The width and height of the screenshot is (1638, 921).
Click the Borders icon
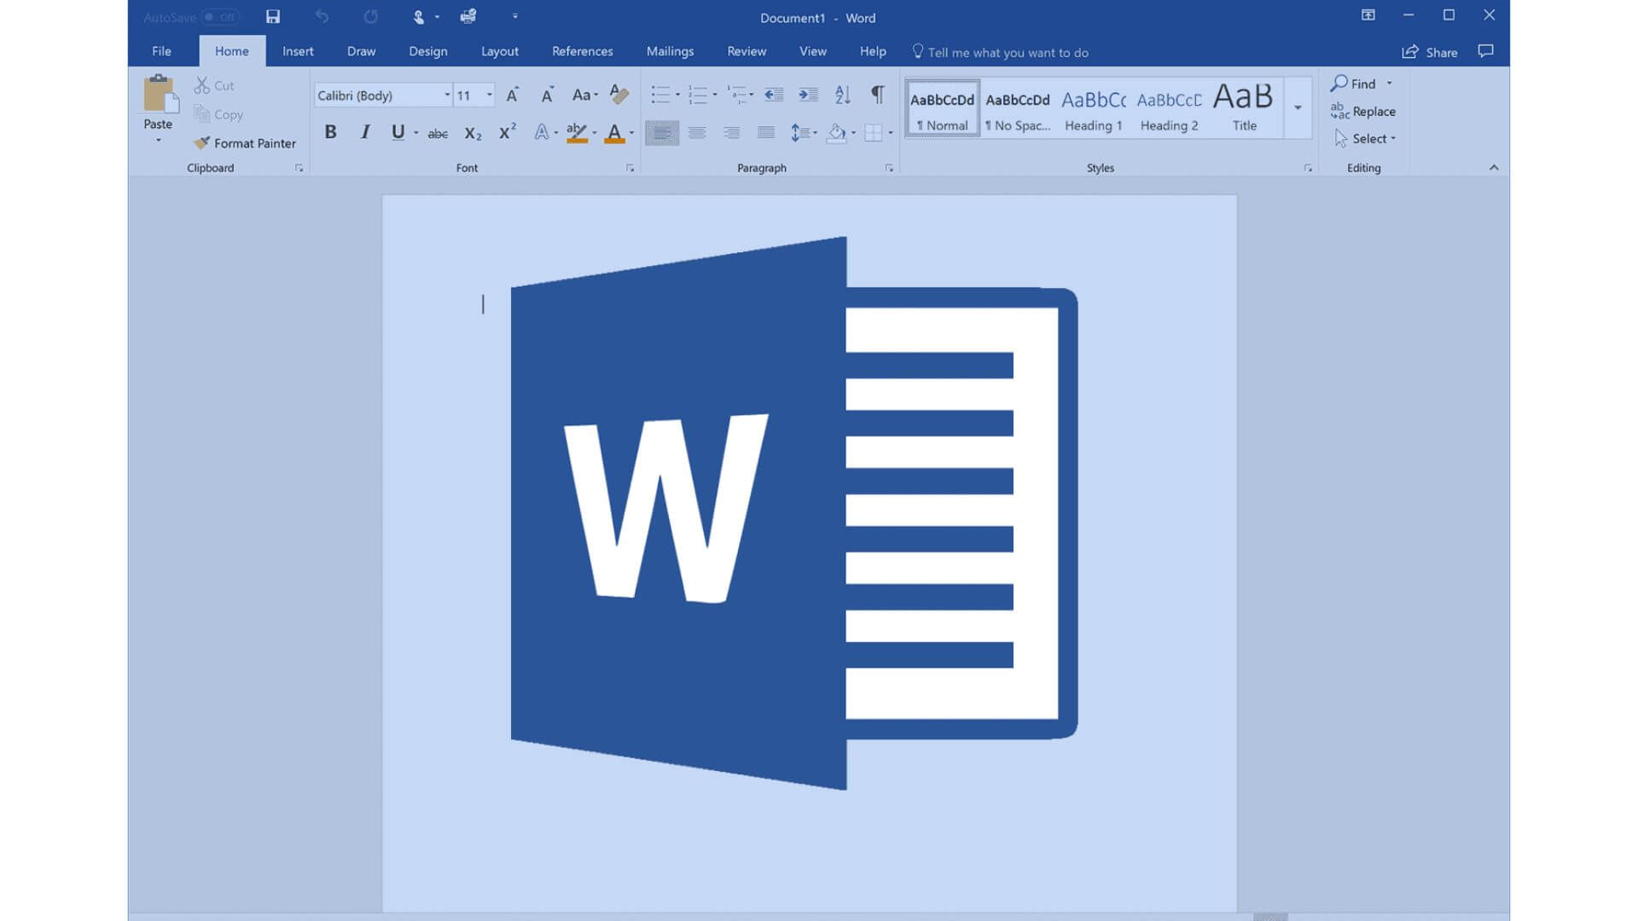873,133
